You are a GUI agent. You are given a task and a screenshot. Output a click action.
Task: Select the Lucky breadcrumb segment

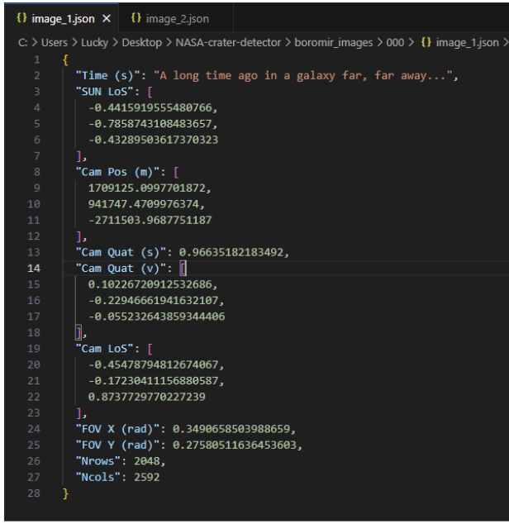pos(94,43)
